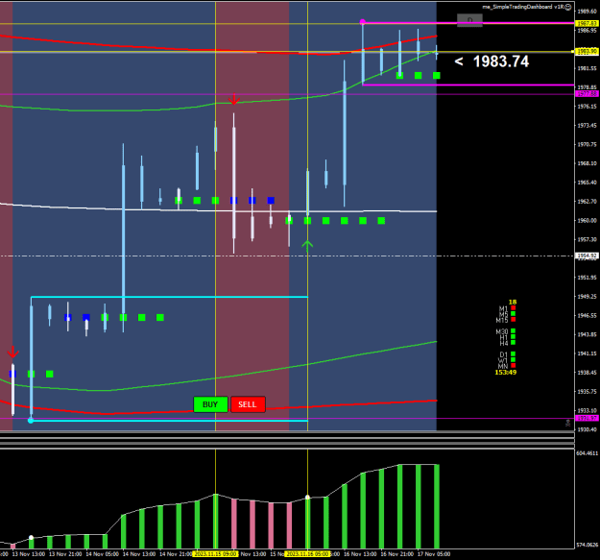Screen dimensions: 600x560
Task: Select the magenta dot at the rectangle corner
Action: point(362,22)
